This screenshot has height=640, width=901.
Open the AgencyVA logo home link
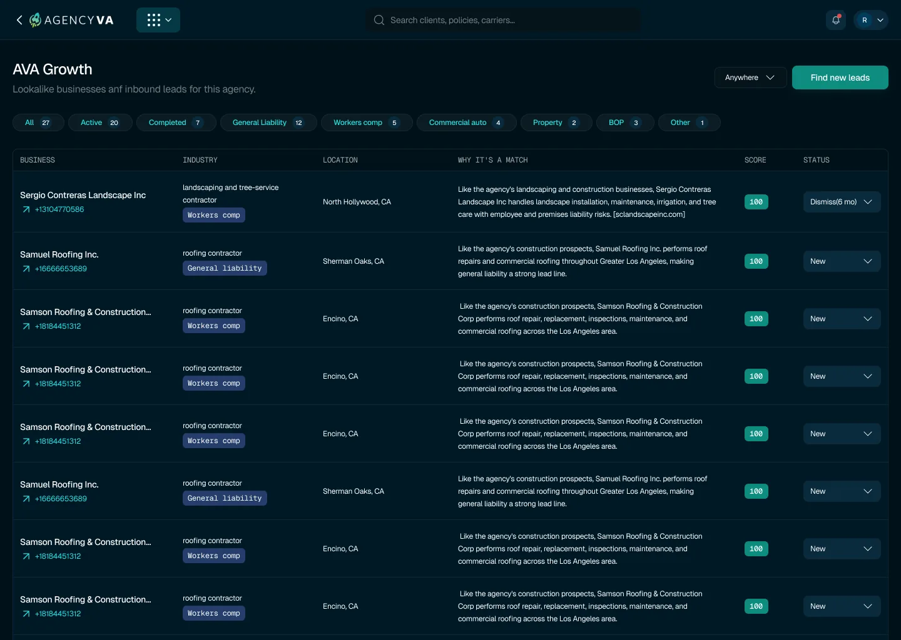pos(71,20)
